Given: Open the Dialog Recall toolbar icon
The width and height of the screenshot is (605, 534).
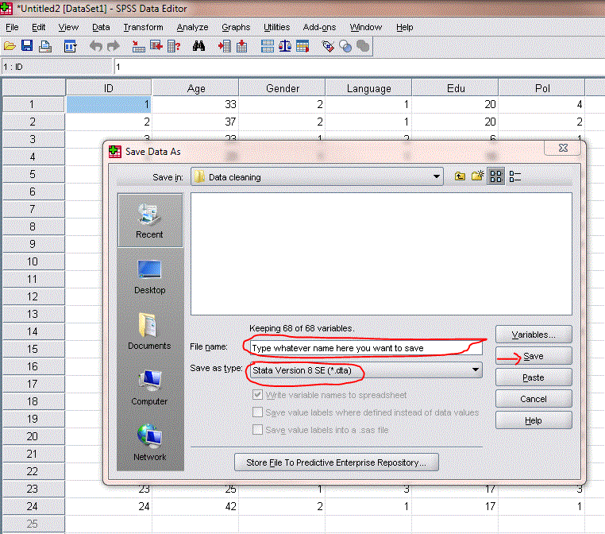Looking at the screenshot, I should coord(70,46).
